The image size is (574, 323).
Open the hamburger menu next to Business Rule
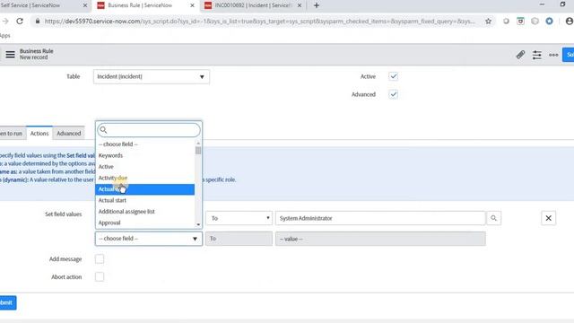click(10, 55)
